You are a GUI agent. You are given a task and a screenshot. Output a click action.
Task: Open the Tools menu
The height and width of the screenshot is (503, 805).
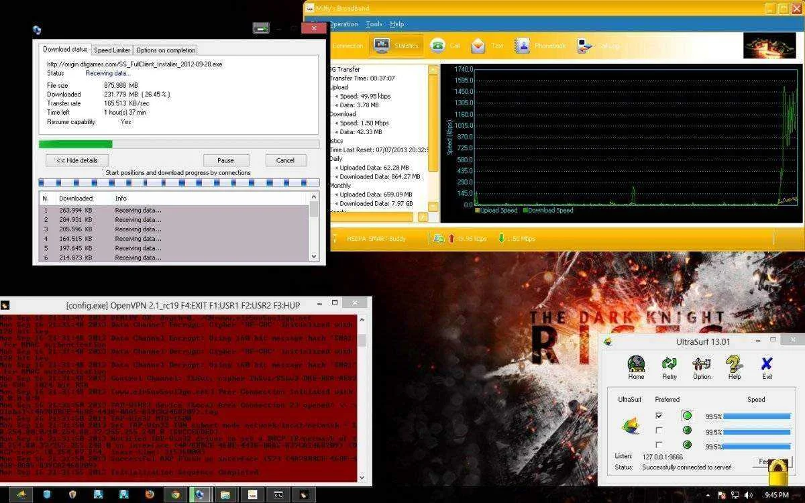point(374,24)
